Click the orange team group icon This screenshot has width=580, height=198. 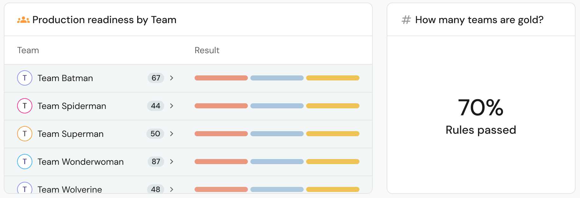click(23, 20)
